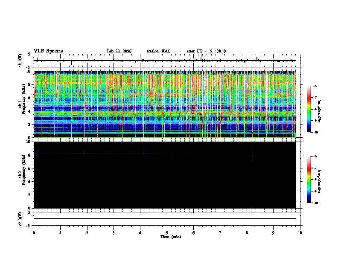The width and height of the screenshot is (338, 261).
Task: Click the "-10" label on ch.2 color bar
Action: 315,203
